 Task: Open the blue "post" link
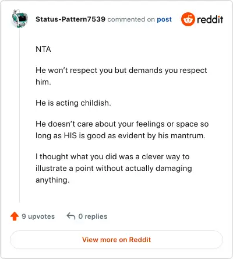point(164,19)
